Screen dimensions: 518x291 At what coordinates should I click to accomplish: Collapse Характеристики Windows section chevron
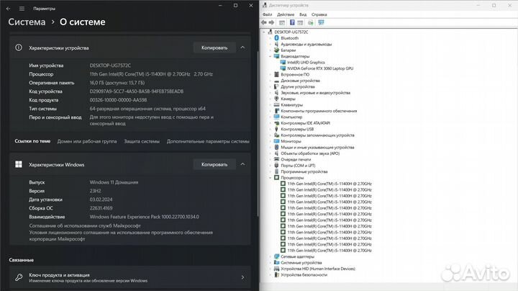[x=242, y=164]
